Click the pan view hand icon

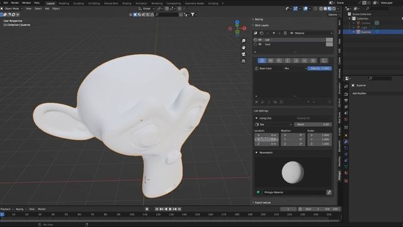click(x=244, y=47)
